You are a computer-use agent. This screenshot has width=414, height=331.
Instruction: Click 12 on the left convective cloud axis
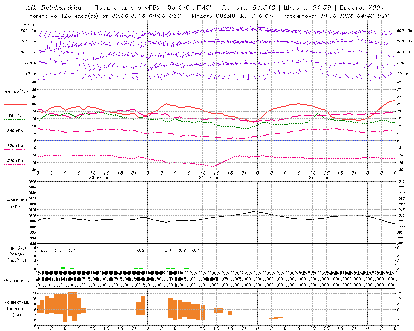pyautogui.click(x=34, y=293)
